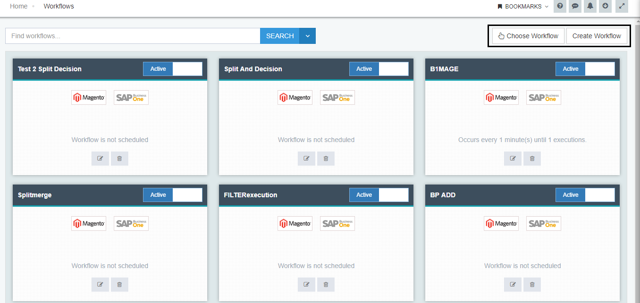Go to Home breadcrumb

(x=19, y=6)
